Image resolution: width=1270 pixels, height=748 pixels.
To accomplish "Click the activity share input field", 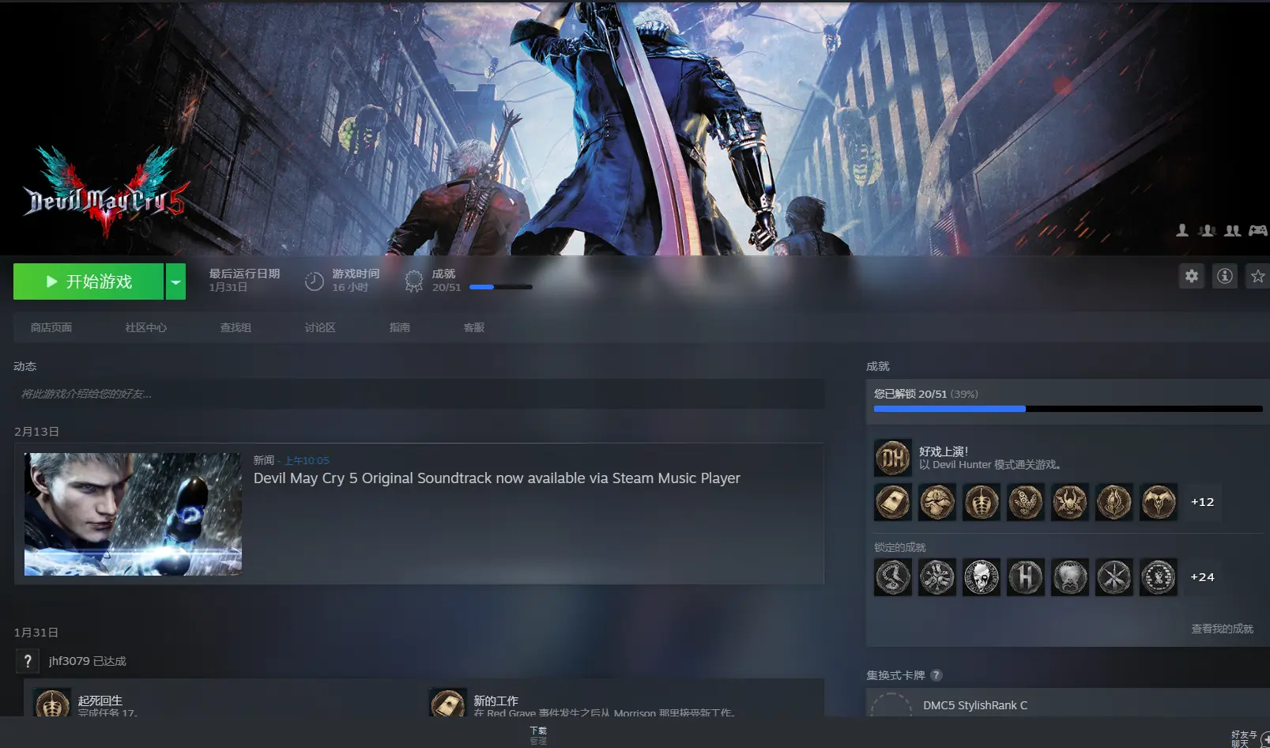I will 419,394.
